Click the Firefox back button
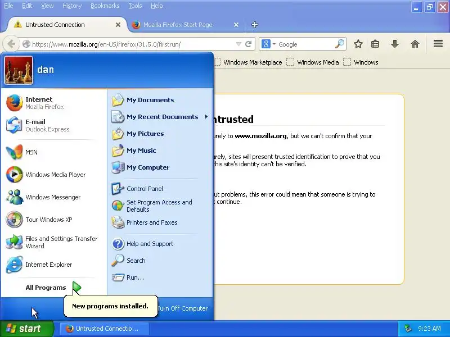450x337 pixels. pyautogui.click(x=11, y=44)
